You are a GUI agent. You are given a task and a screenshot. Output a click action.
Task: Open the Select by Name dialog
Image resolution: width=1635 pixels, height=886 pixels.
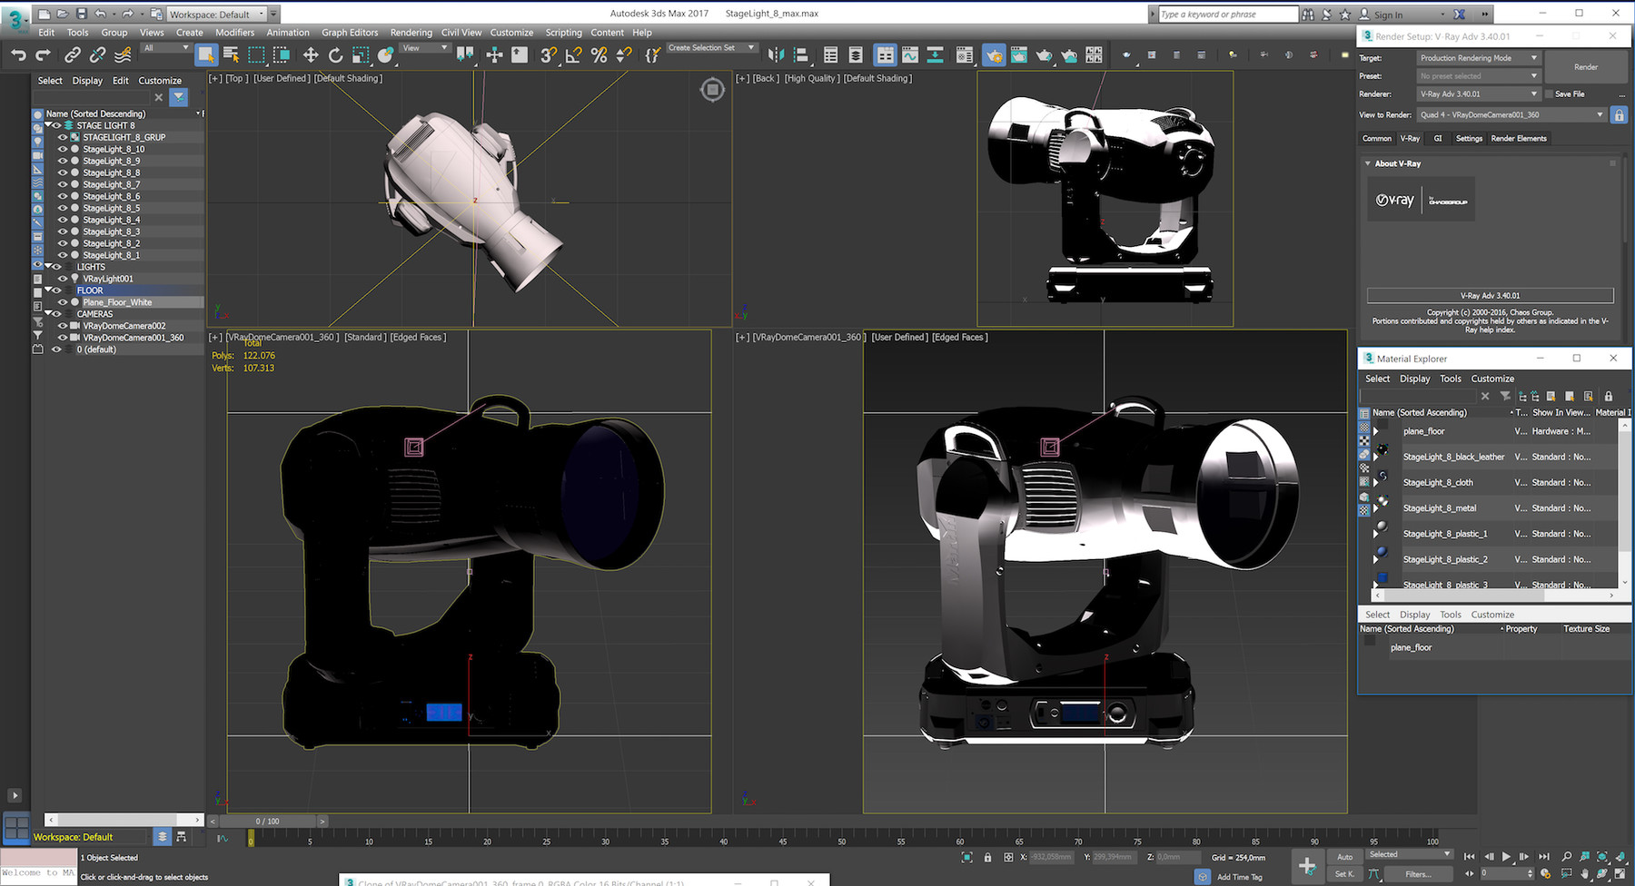pos(232,54)
